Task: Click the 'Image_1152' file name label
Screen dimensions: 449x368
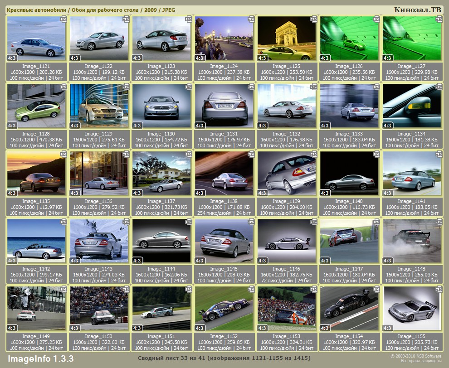Action: click(x=224, y=336)
